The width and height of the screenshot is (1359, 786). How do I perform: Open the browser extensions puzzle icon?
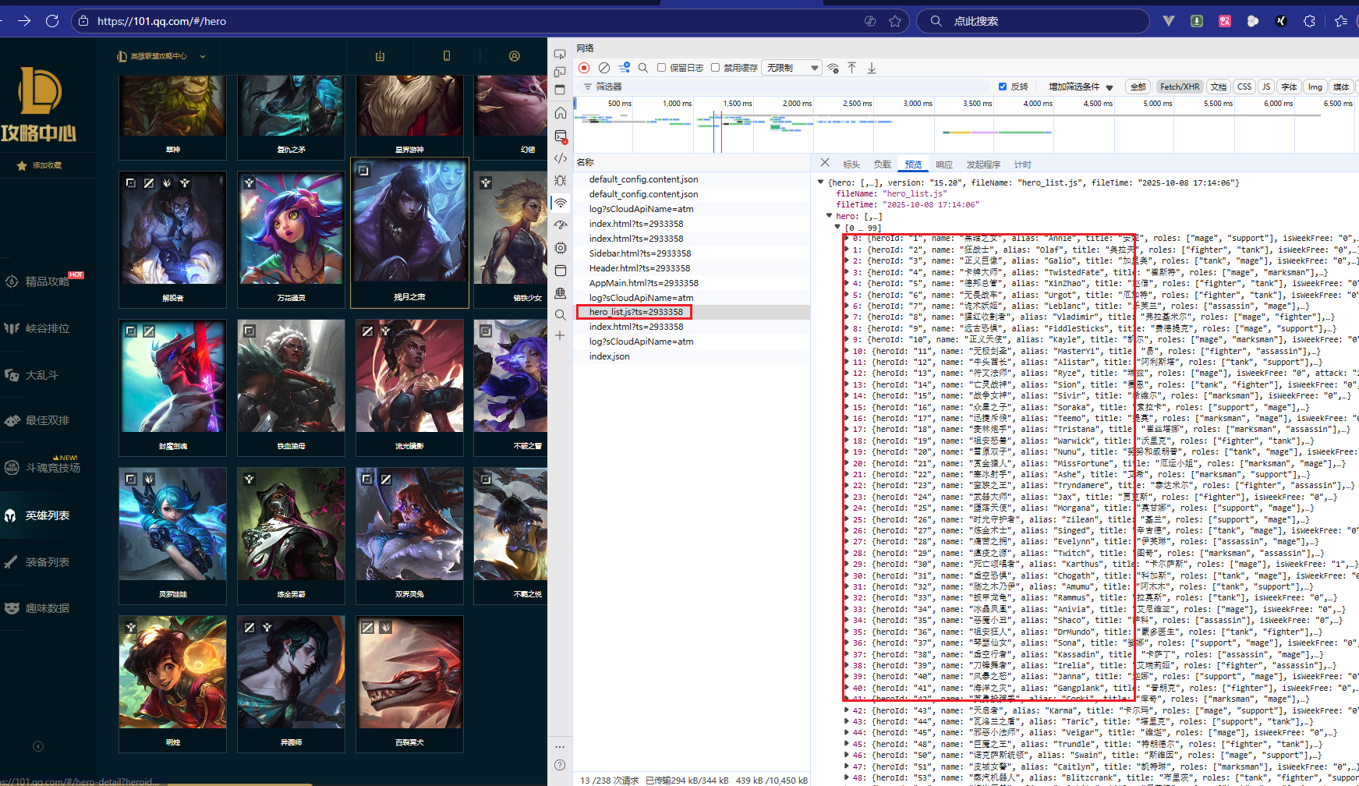tap(1309, 21)
